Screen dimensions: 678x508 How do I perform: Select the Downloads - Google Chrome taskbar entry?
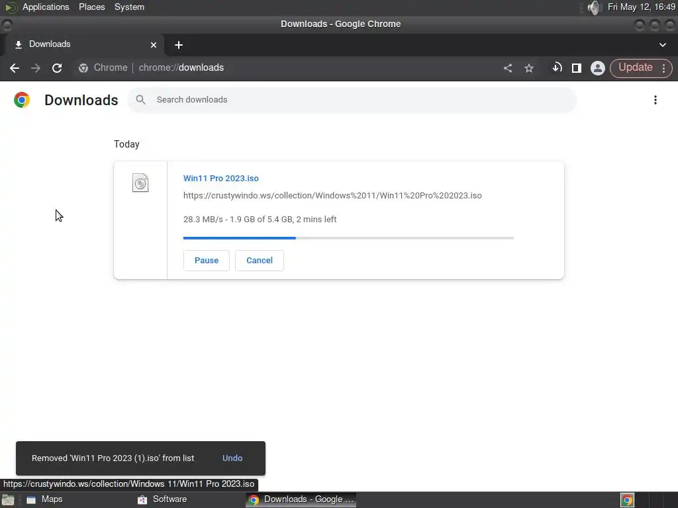click(301, 499)
